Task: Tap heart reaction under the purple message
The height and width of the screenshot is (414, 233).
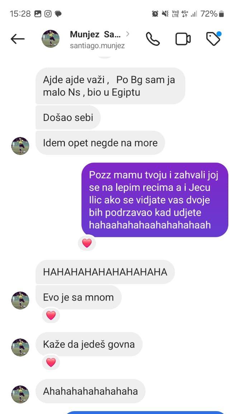Action: click(87, 243)
